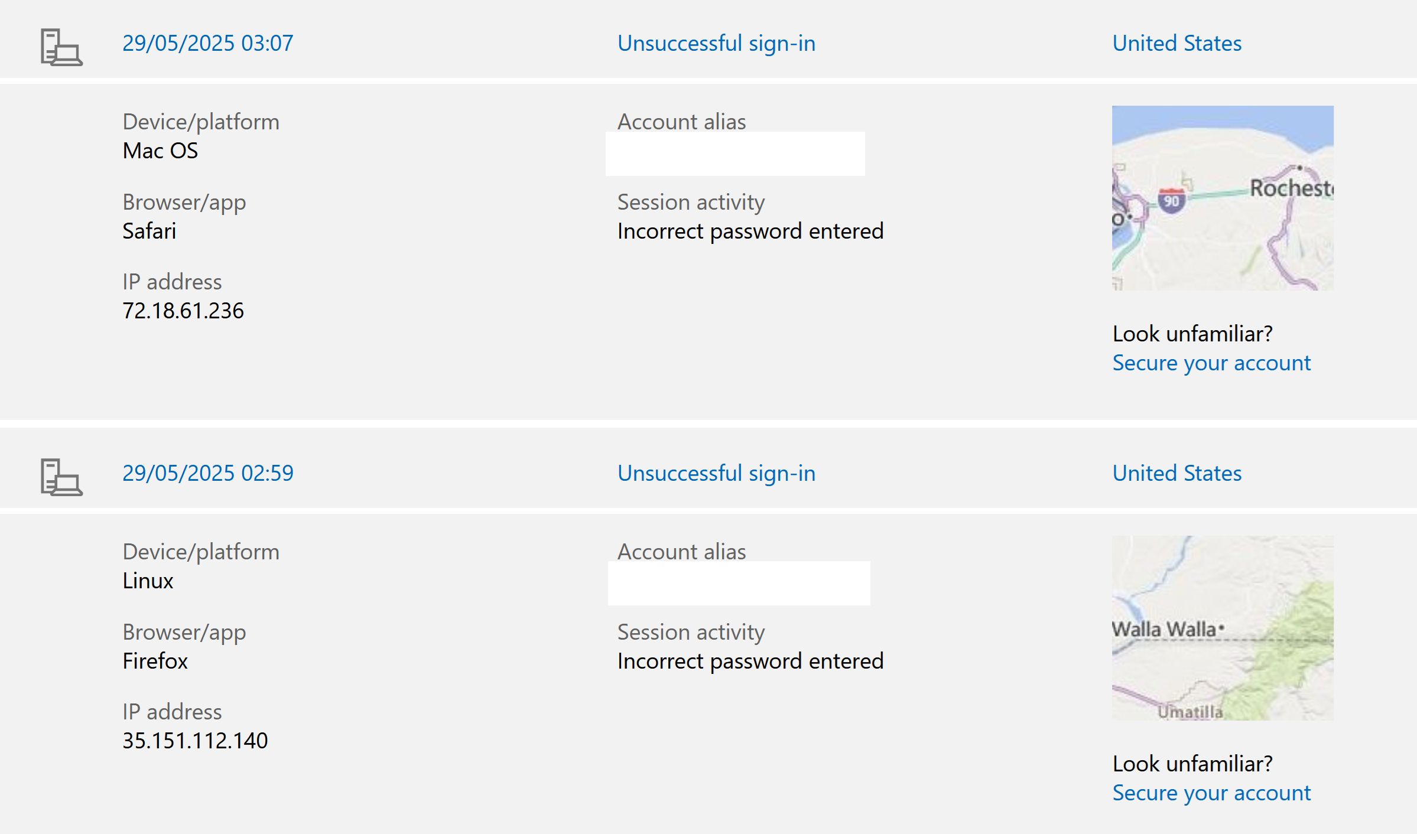Open the Rochester map thumbnail

tap(1223, 198)
